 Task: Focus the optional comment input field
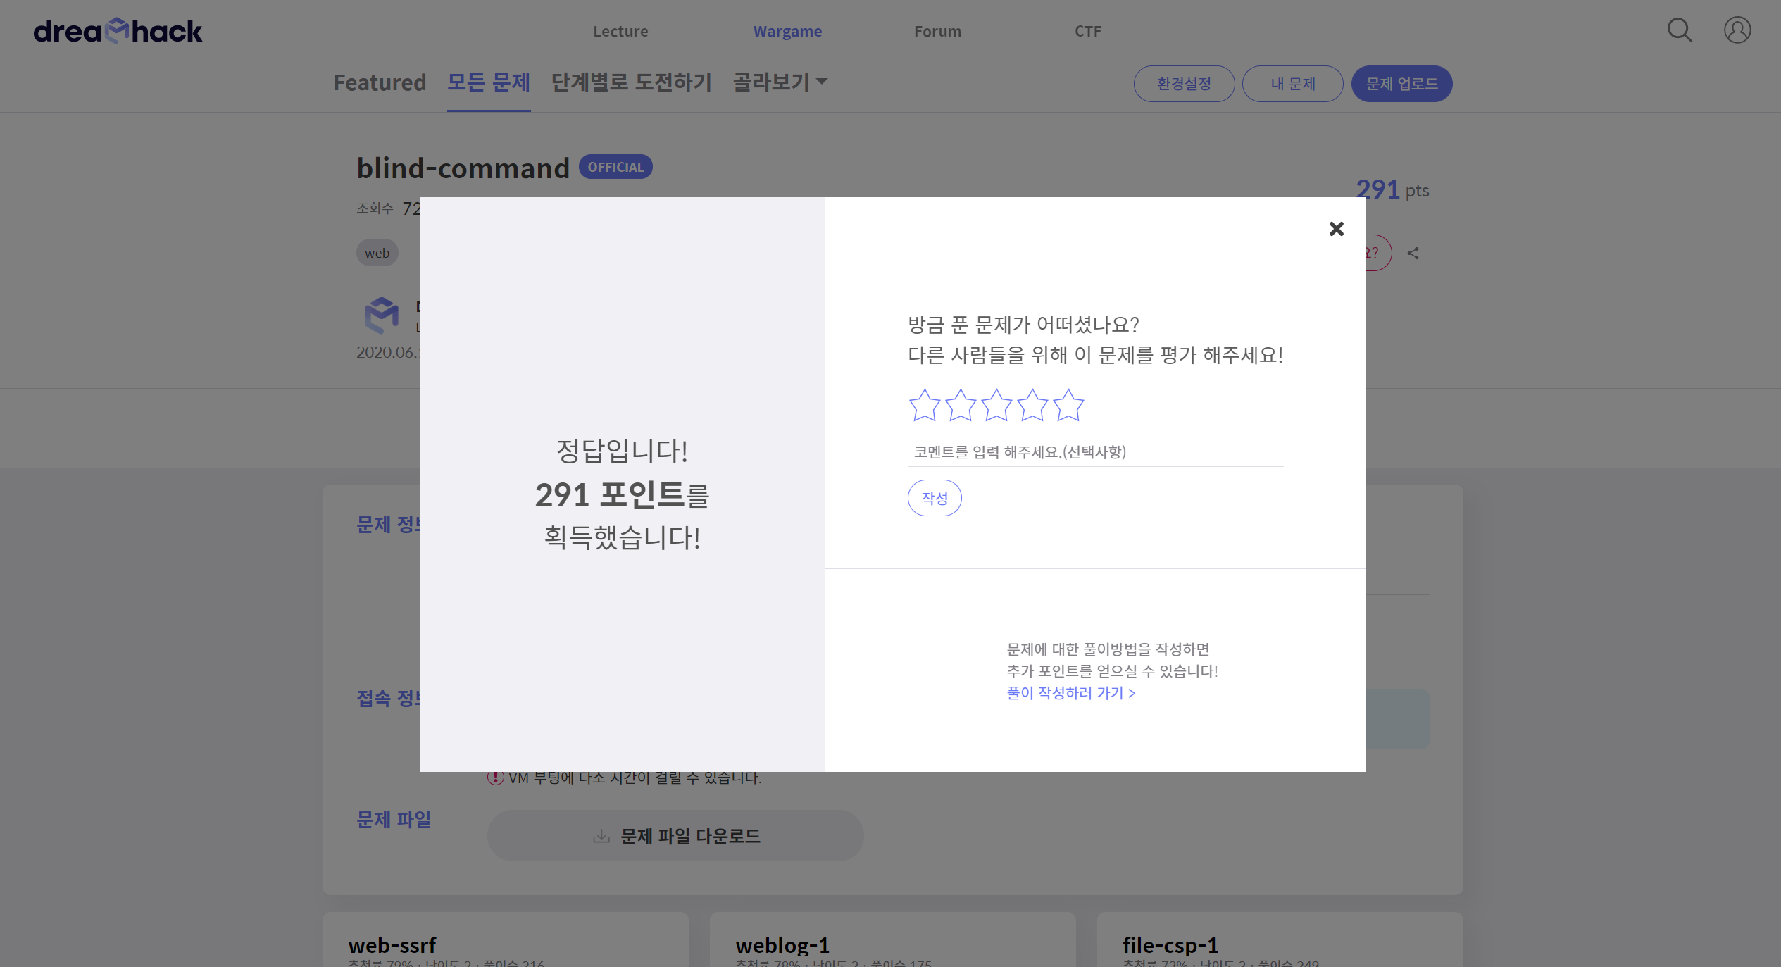(1094, 452)
